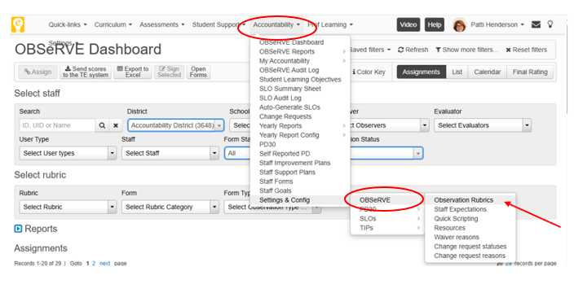Open Select Evaluators dropdown
This screenshot has width=574, height=302.
pos(483,125)
